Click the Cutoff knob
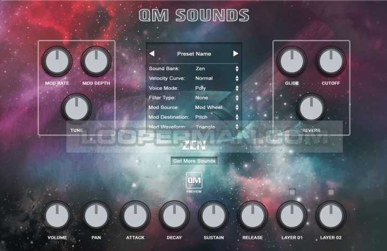The width and height of the screenshot is (387, 251). tap(331, 61)
